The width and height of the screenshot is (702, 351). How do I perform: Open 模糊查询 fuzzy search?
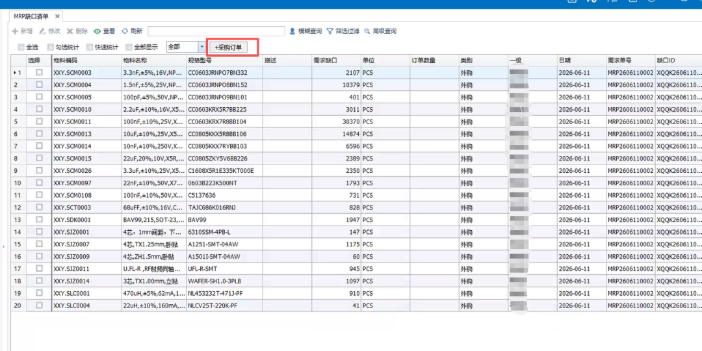tap(305, 31)
